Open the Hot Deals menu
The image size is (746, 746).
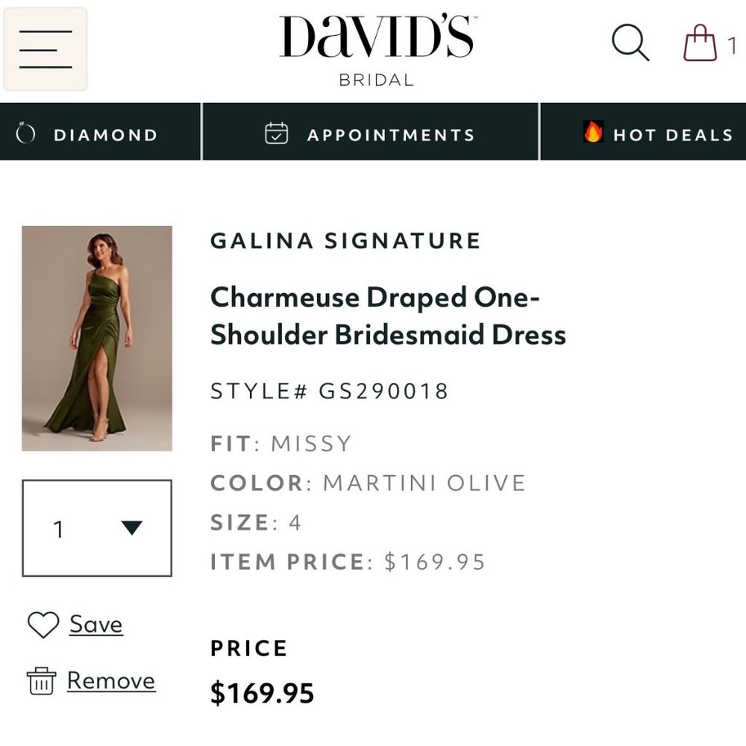tap(672, 134)
